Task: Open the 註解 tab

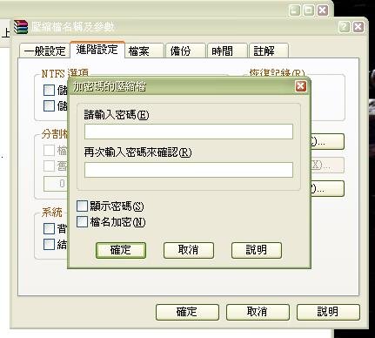Action: tap(269, 51)
